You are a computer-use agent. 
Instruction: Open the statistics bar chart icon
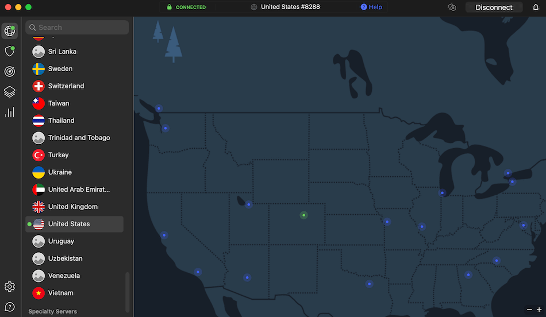pyautogui.click(x=9, y=112)
